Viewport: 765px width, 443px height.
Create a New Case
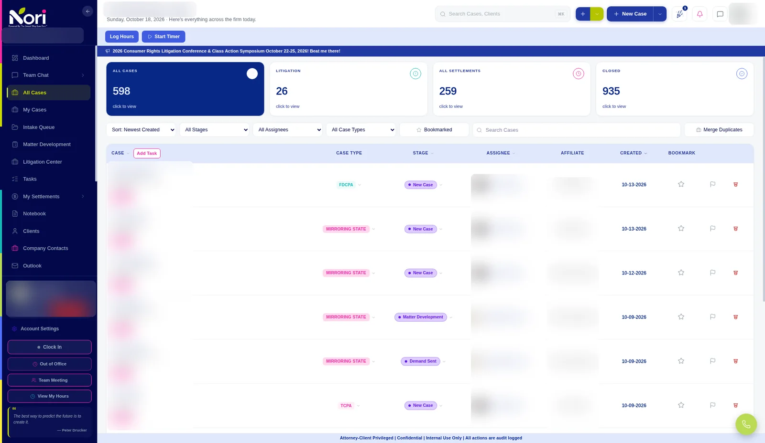coord(630,14)
